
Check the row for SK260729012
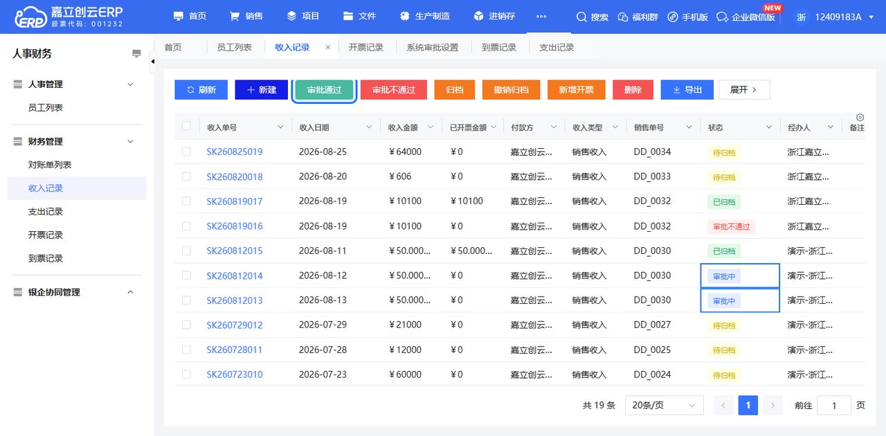tap(186, 325)
